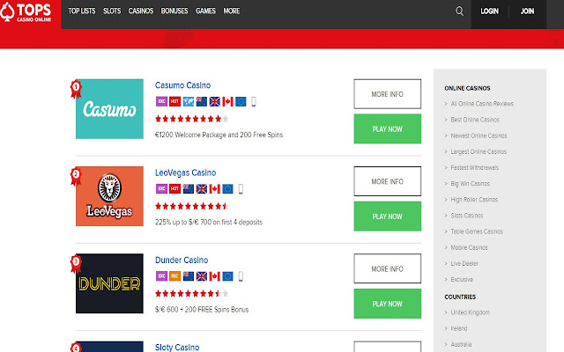The image size is (564, 352).
Task: Click the EXC badge under Casumo Casino
Action: click(x=161, y=102)
